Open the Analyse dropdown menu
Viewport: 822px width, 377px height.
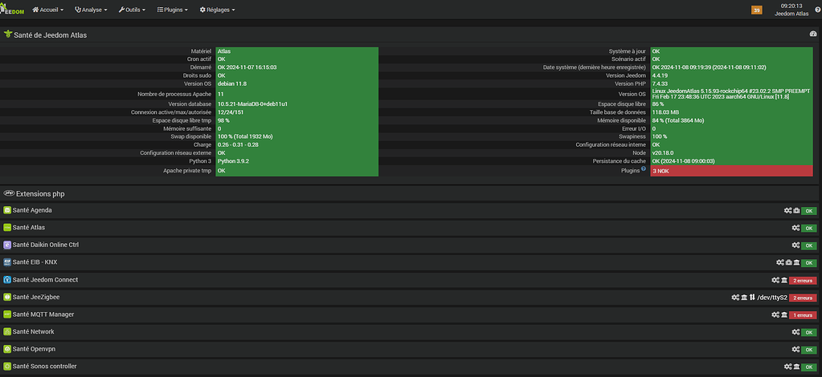pos(91,10)
